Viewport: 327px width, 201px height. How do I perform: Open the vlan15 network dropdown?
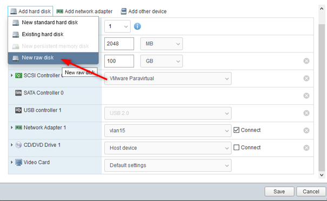pyautogui.click(x=168, y=131)
